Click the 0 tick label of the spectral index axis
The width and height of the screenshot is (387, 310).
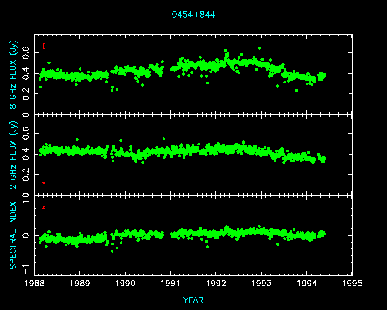point(26,235)
